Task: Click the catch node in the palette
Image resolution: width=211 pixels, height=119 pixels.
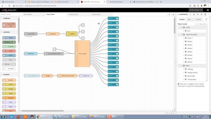Action: pos(9,51)
